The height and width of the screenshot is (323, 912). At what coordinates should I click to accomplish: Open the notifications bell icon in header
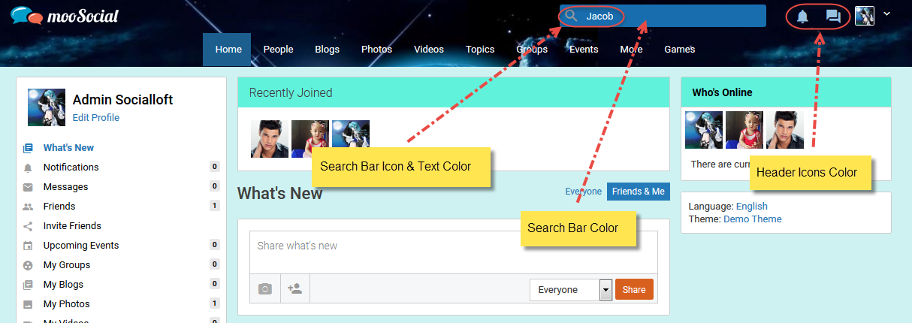tap(802, 17)
